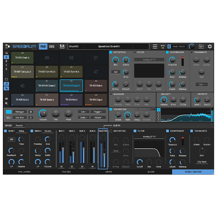This screenshot has height=217, width=217.
Task: Open the MIXER tab
Action: (109, 172)
